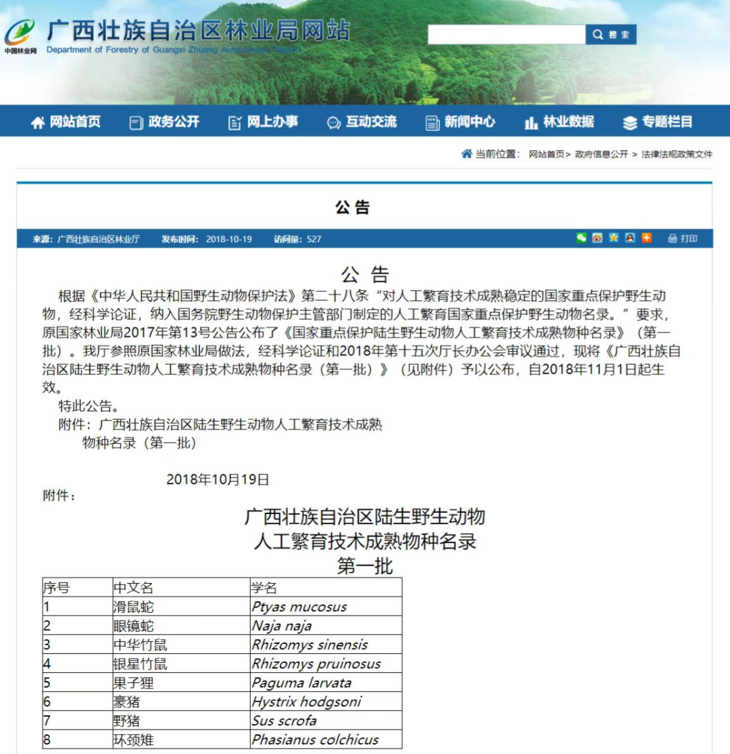
Task: Click the 中国林业网 logo icon
Action: pos(20,36)
